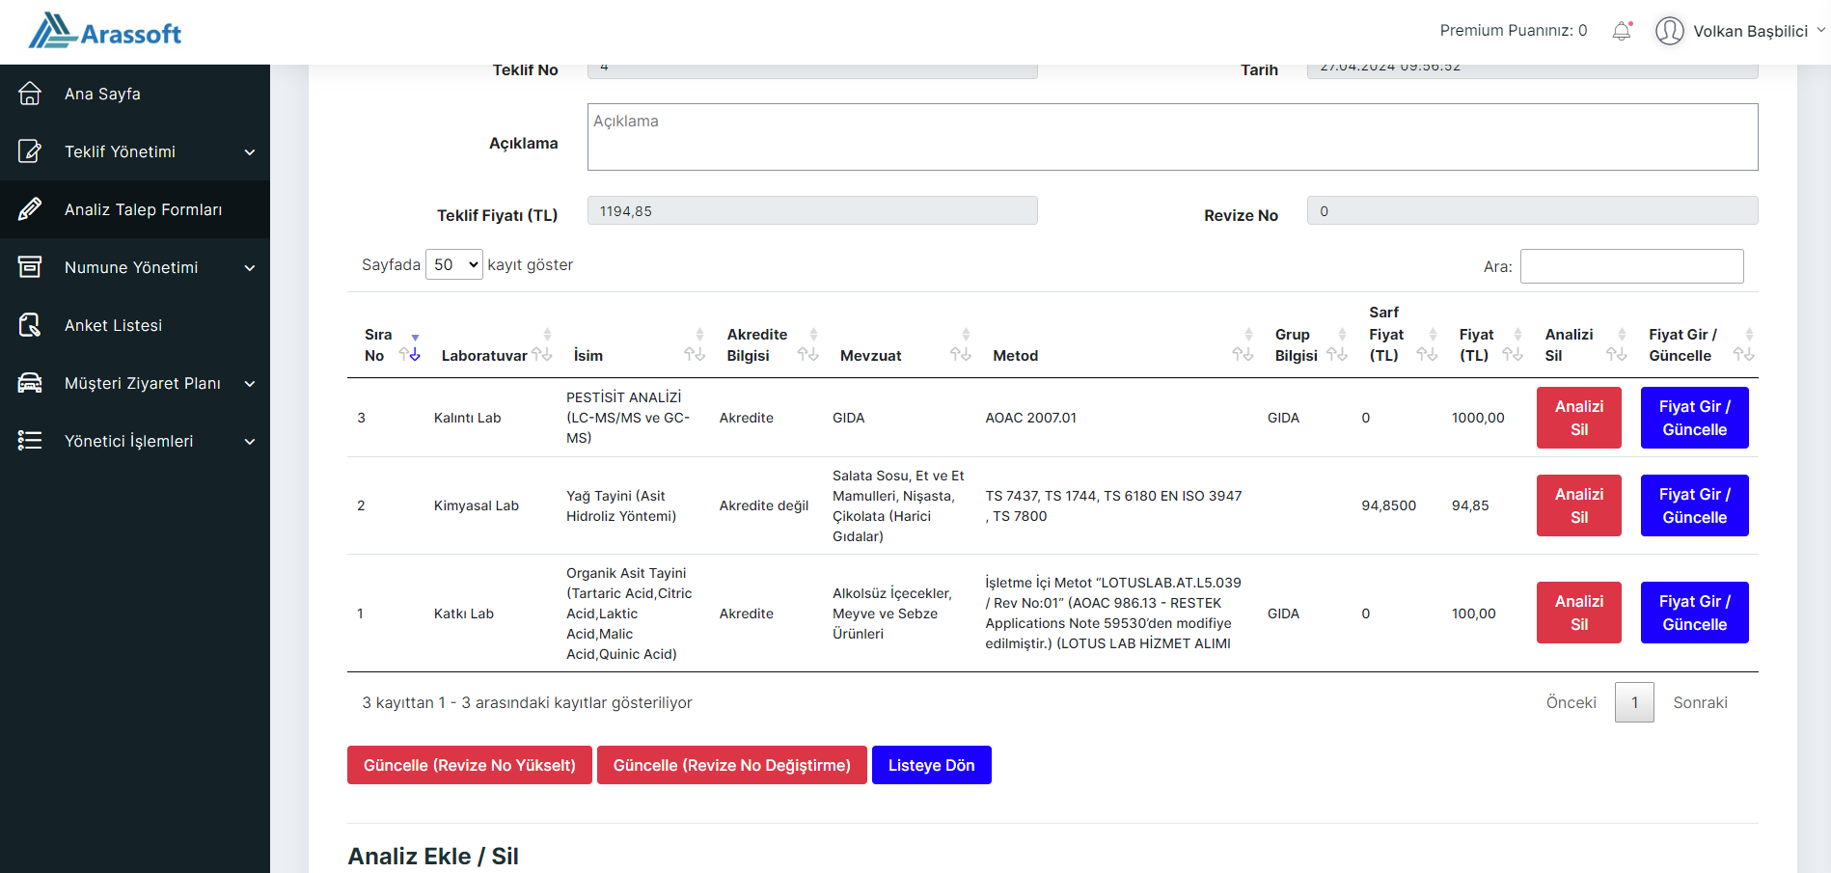Image resolution: width=1831 pixels, height=873 pixels.
Task: Delete the Yağ Tayini row analysis
Action: coord(1578,505)
